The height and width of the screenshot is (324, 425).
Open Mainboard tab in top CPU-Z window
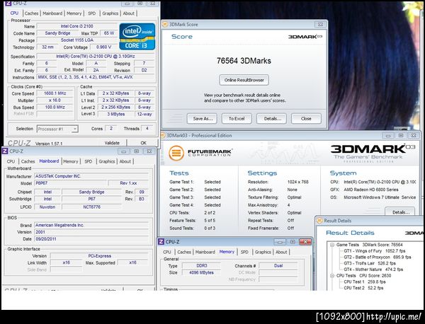pos(52,13)
